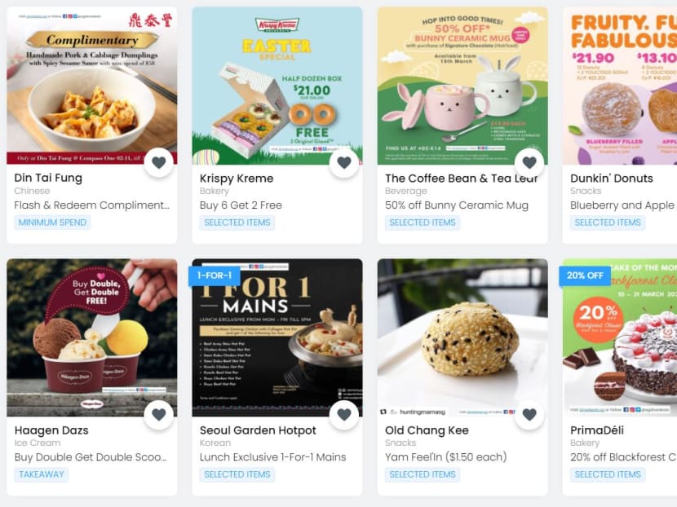Open the Seoul Garden Hotpot title link
The height and width of the screenshot is (507, 677).
click(x=258, y=430)
